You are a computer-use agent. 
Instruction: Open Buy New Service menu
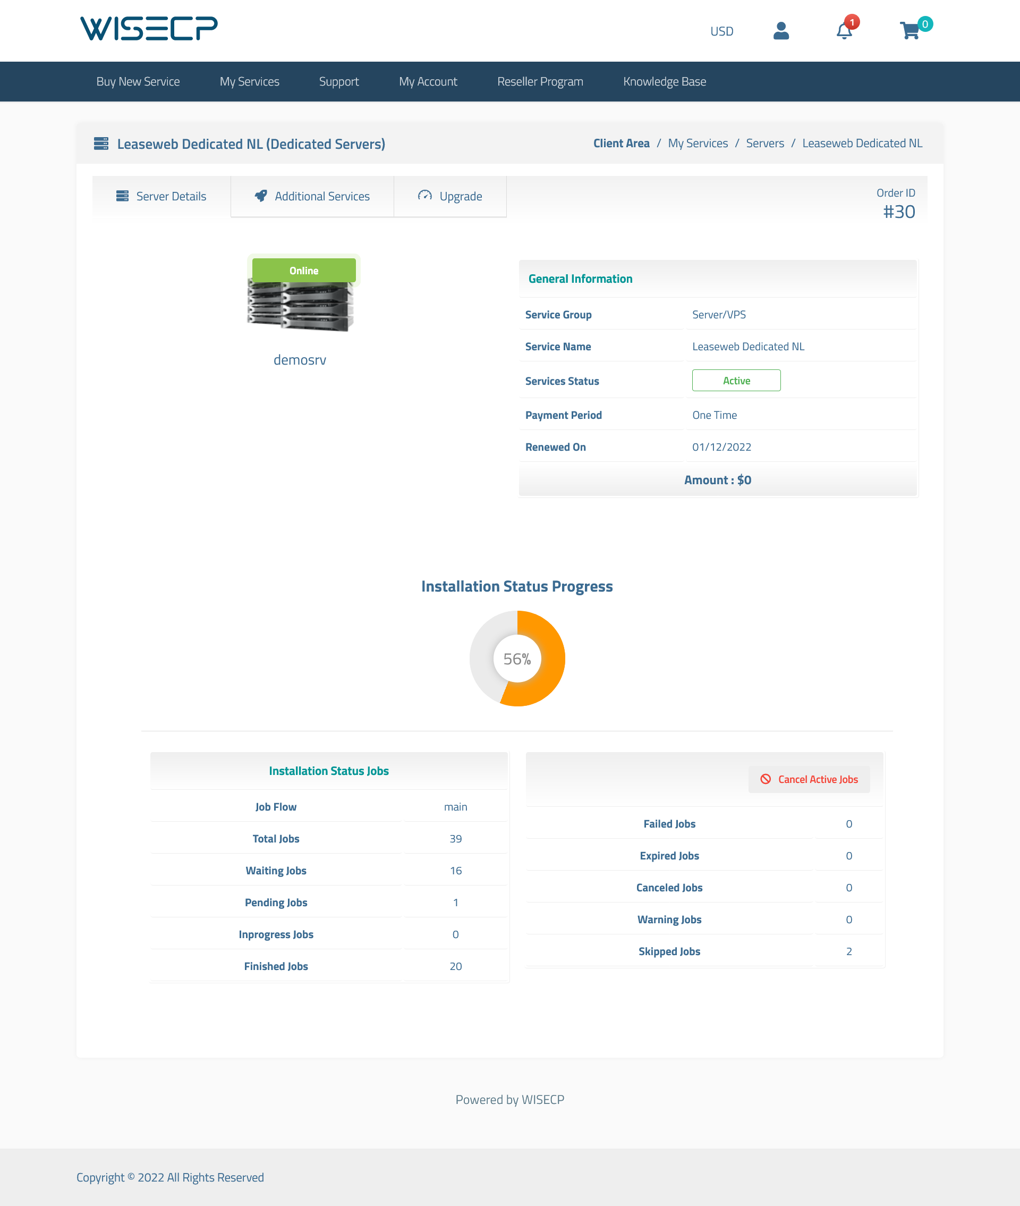[138, 81]
